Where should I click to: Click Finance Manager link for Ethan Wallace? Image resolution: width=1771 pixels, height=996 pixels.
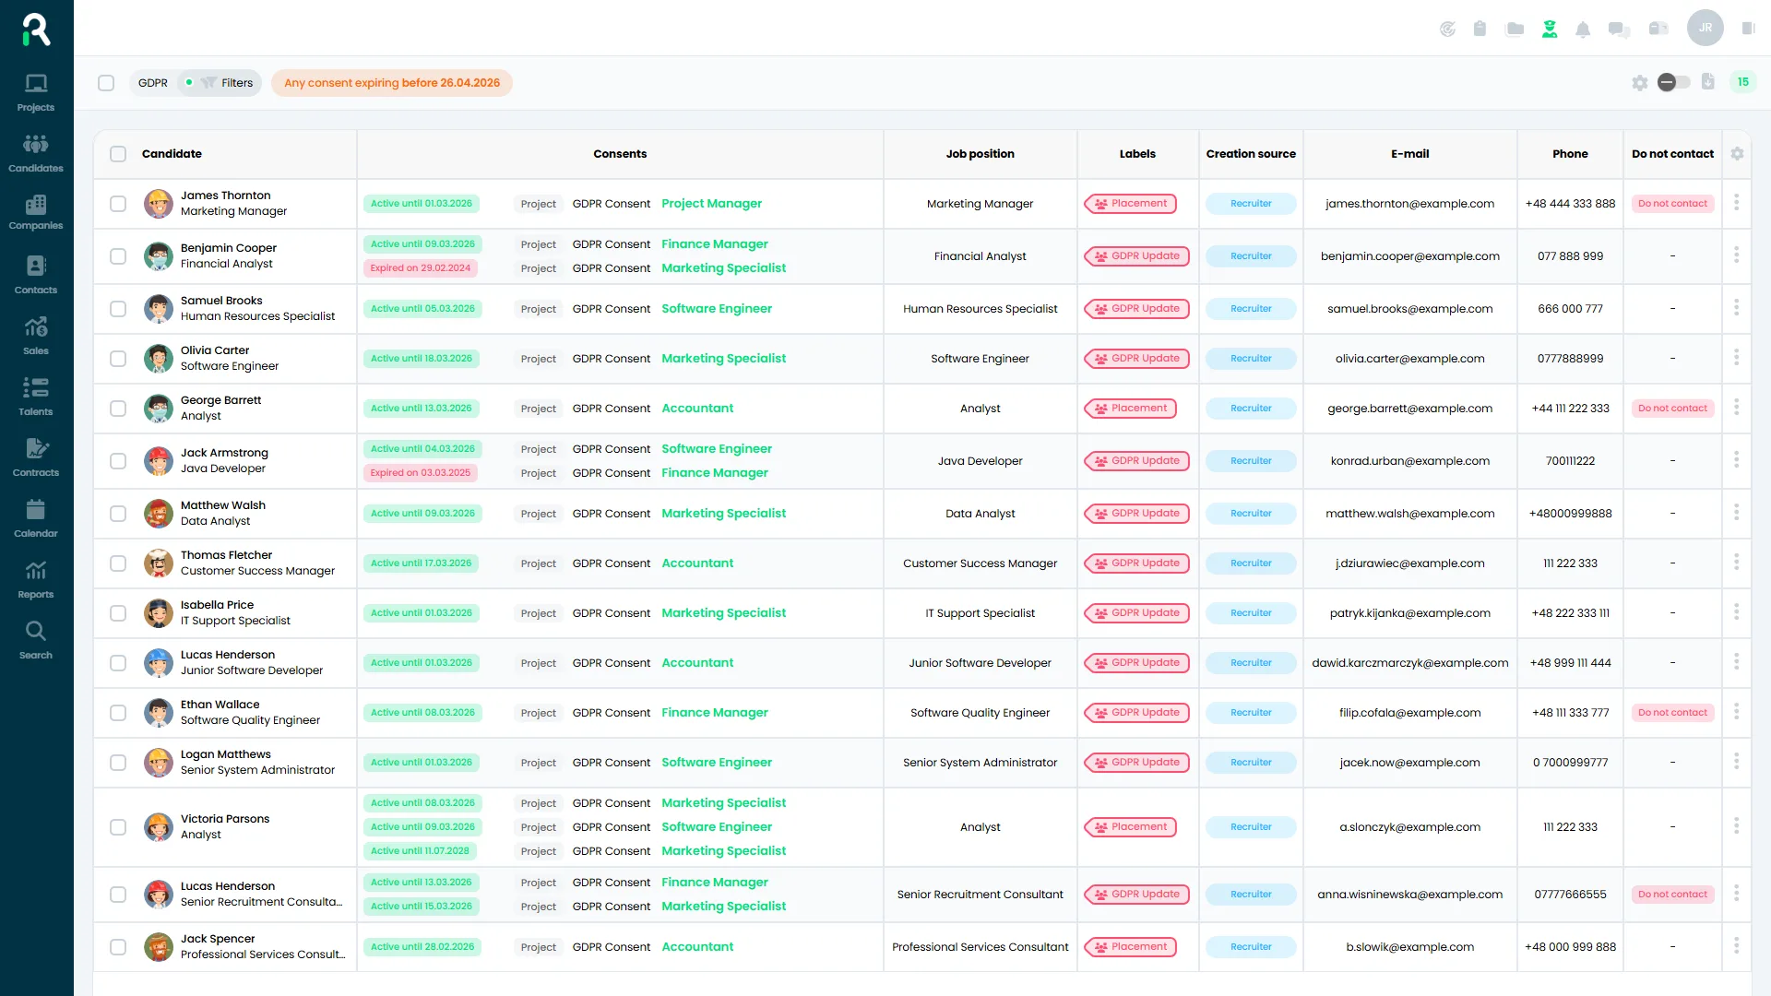(x=714, y=713)
